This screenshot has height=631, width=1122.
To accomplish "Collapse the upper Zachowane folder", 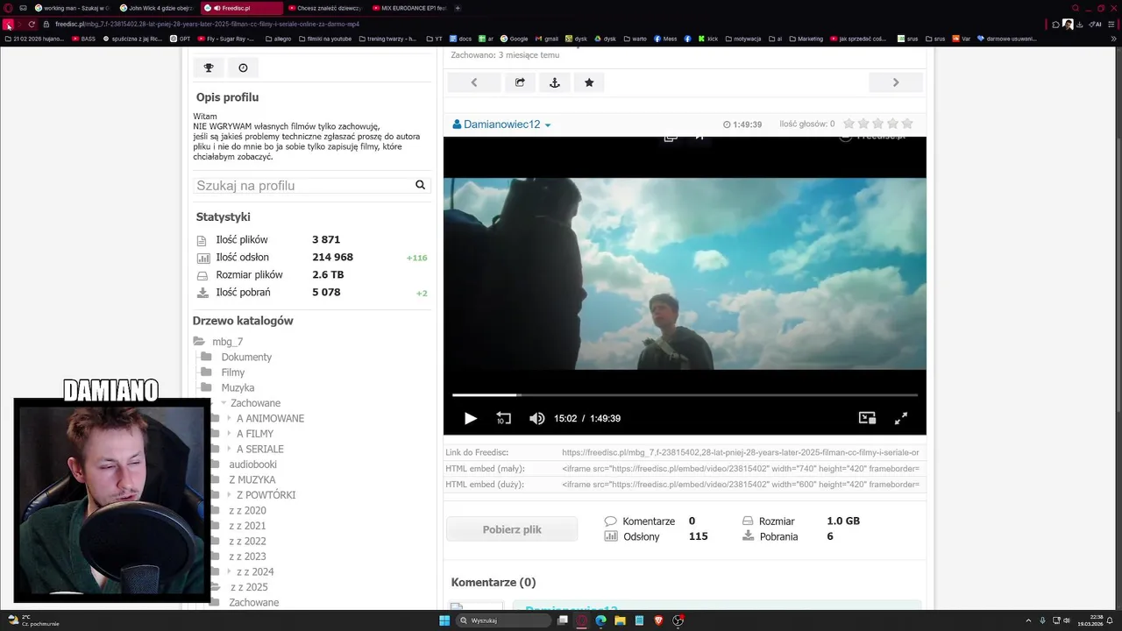I will pyautogui.click(x=224, y=403).
